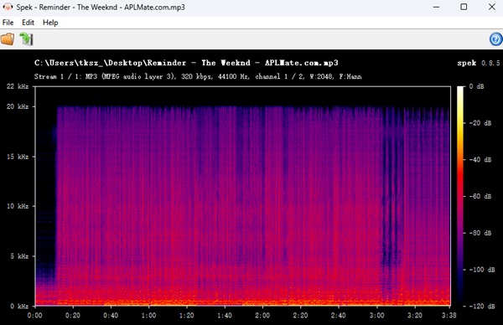Click the -40 dB scale label
The height and width of the screenshot is (325, 503).
tap(480, 160)
